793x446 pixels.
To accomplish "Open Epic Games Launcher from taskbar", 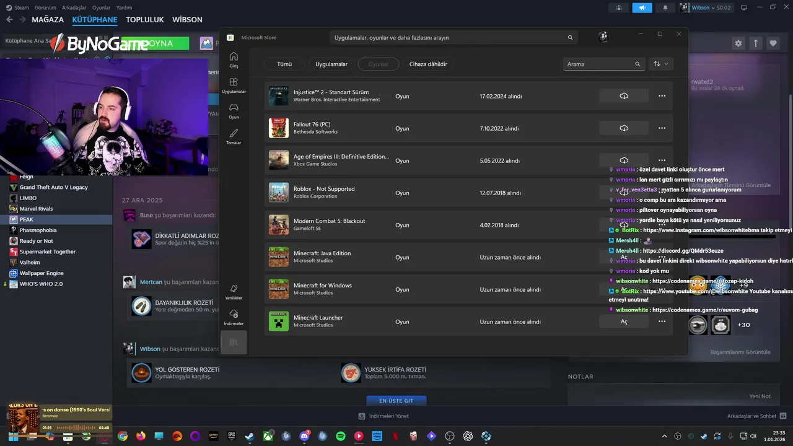I will (232, 436).
